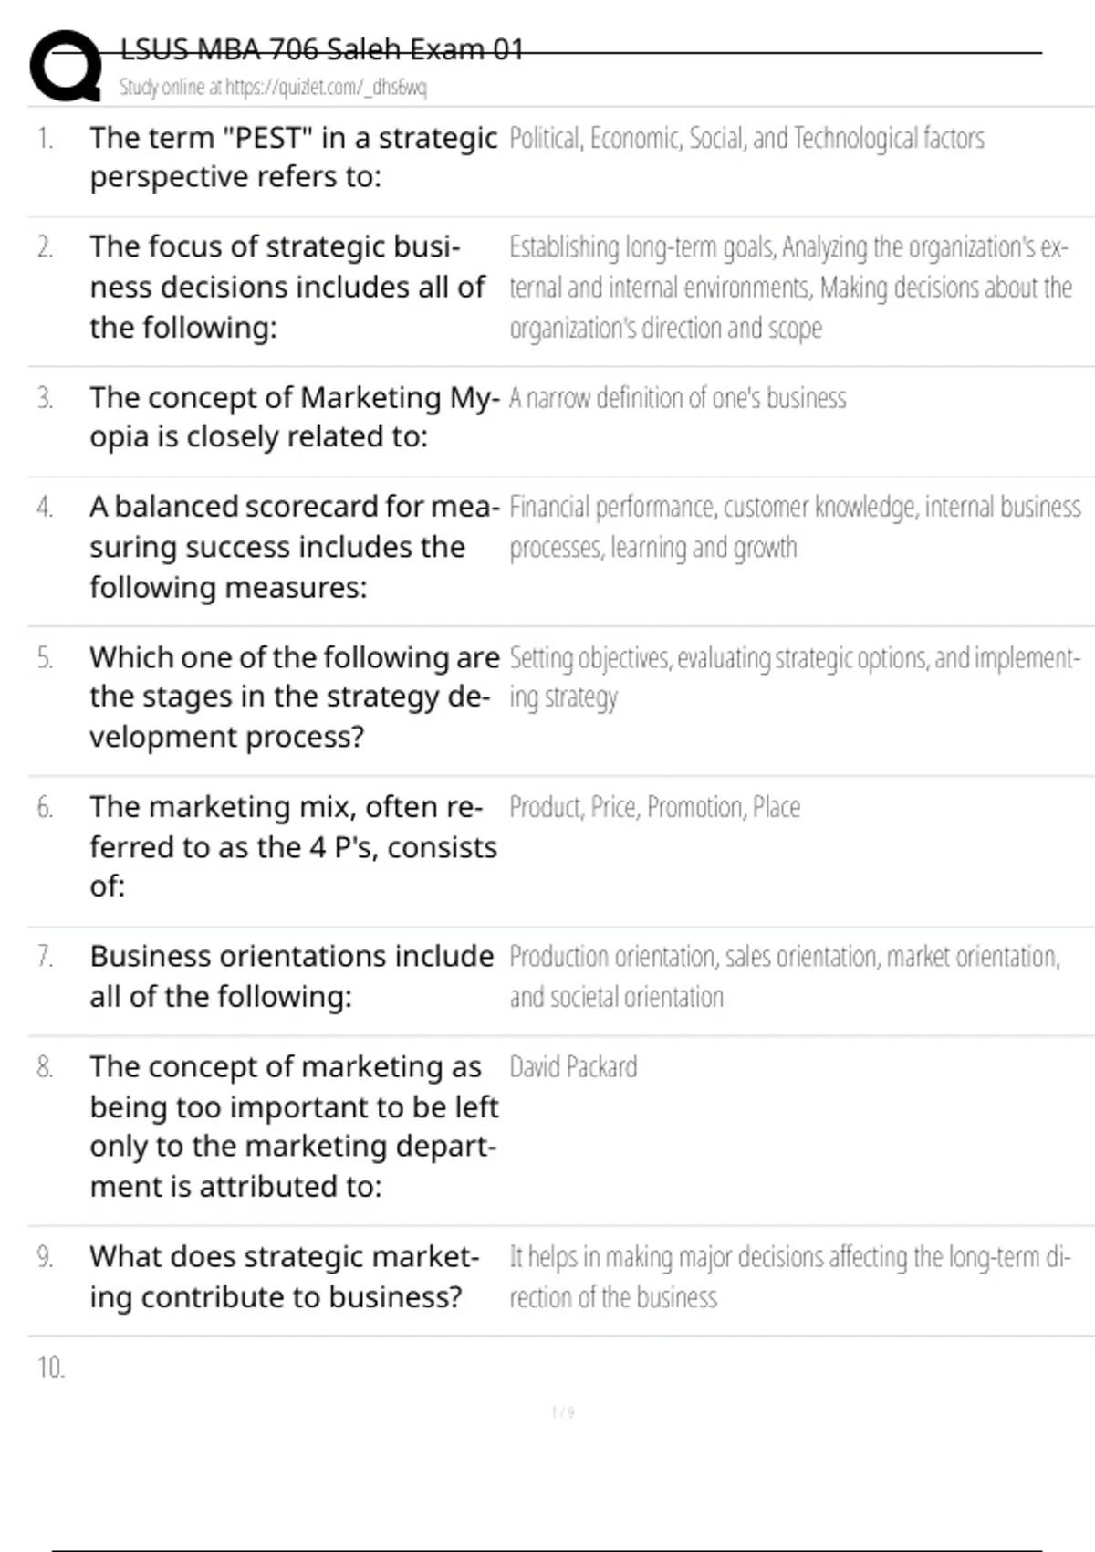Screen dimensions: 1095x1552
Task: Click the 'Product, Price, Promotion, Place' answer
Action: tap(654, 808)
